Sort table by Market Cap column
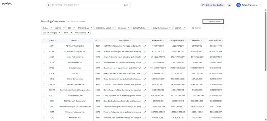The height and width of the screenshot is (121, 267). point(163,40)
